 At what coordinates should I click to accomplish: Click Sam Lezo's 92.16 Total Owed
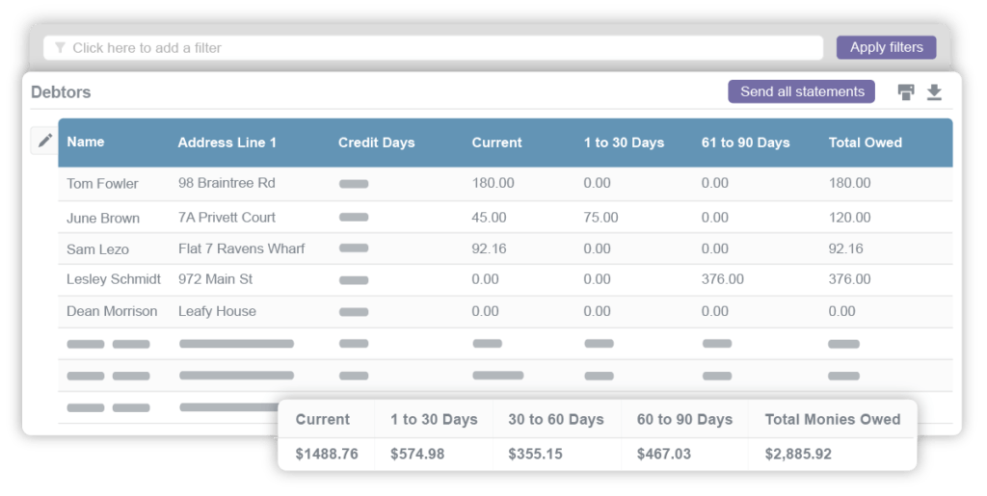(x=845, y=248)
